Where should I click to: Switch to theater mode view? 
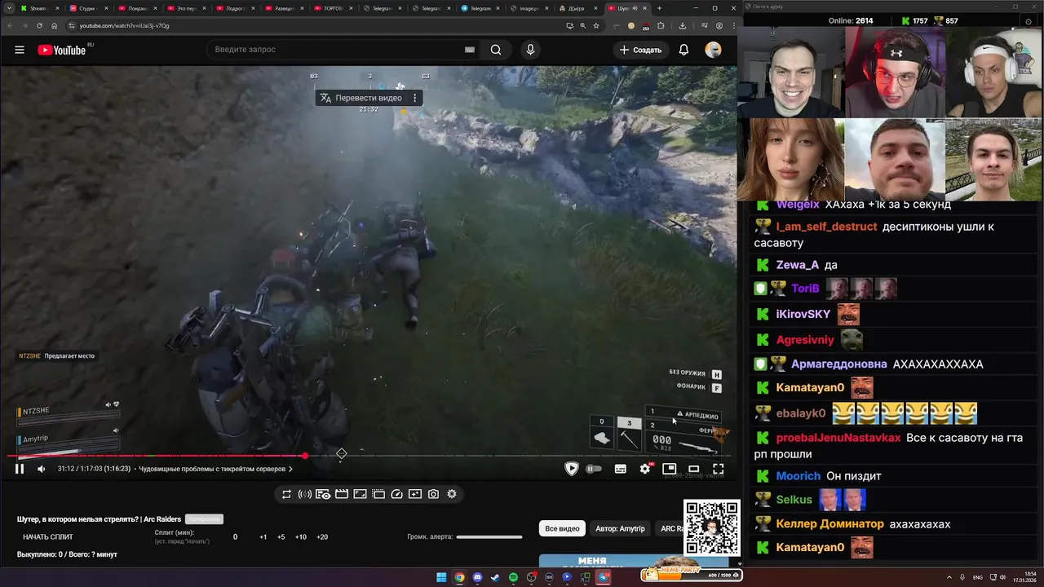pyautogui.click(x=694, y=469)
